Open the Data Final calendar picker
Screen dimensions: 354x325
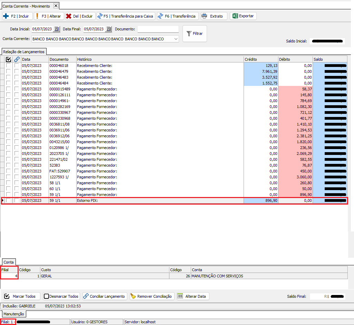(x=108, y=29)
